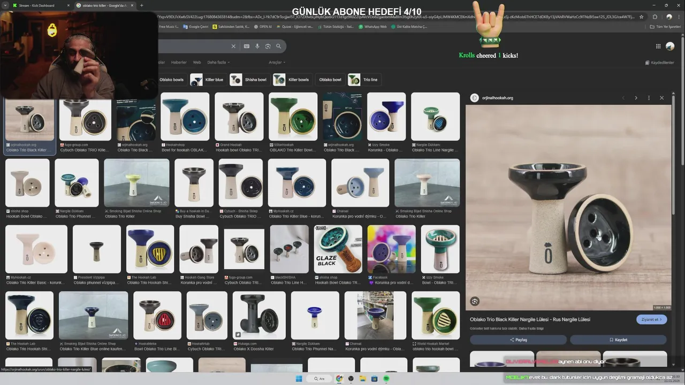Expand the Daha fazla menu
Screen dimensions: 685x385
pos(218,63)
